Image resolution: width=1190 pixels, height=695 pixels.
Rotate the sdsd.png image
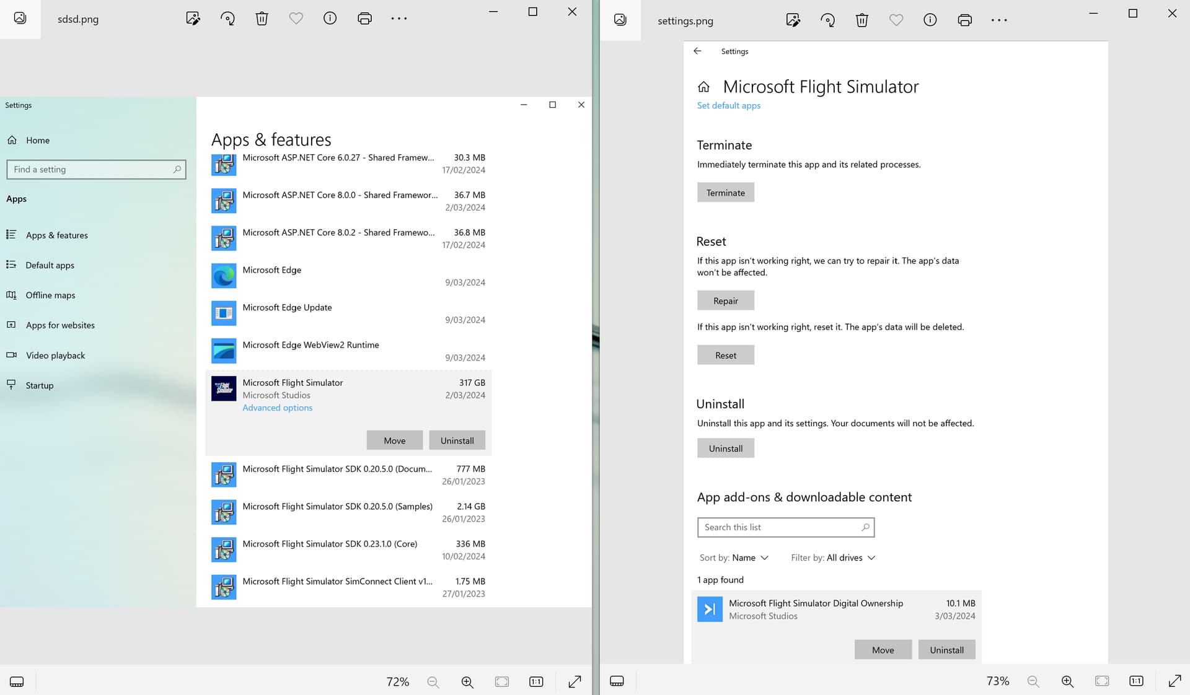tap(227, 19)
